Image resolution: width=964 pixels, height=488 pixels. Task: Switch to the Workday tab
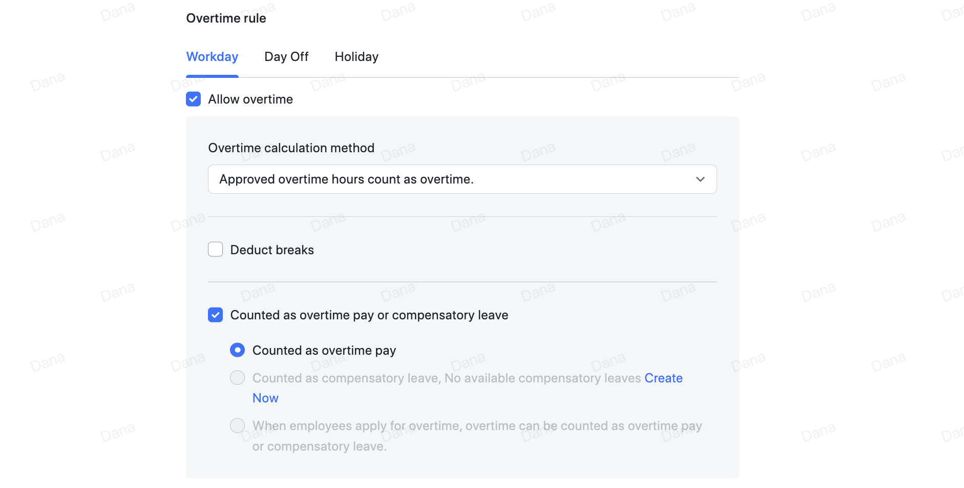pyautogui.click(x=212, y=57)
